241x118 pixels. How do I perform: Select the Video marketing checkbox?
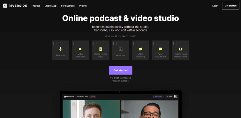(135, 43)
